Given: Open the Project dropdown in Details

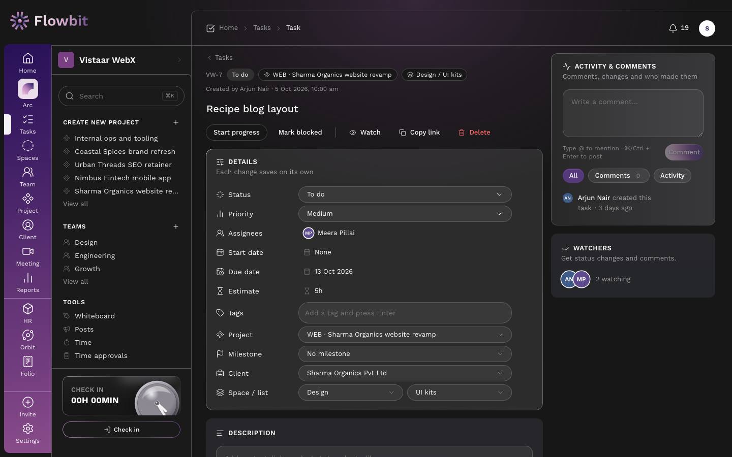Looking at the screenshot, I should pyautogui.click(x=405, y=335).
